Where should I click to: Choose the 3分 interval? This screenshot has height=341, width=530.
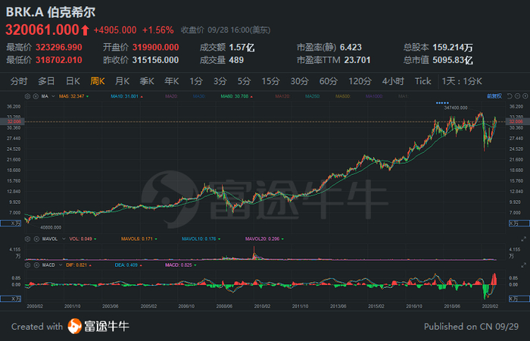tap(220, 81)
